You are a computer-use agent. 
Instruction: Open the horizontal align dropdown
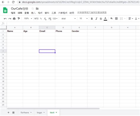(x=131, y=19)
